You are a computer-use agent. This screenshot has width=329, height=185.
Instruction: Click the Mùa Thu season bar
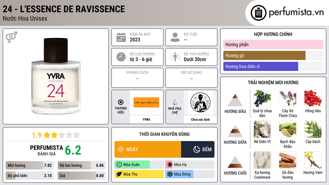139,174
